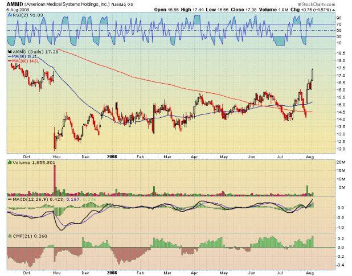Click the MA(200) 14.51 legend text

tap(26, 61)
